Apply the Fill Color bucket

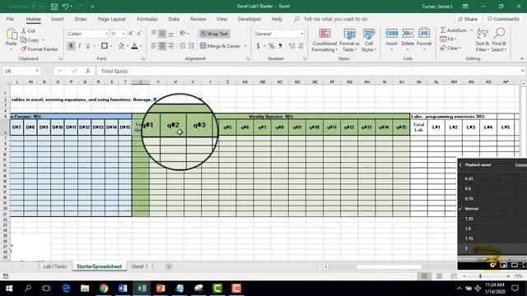121,46
